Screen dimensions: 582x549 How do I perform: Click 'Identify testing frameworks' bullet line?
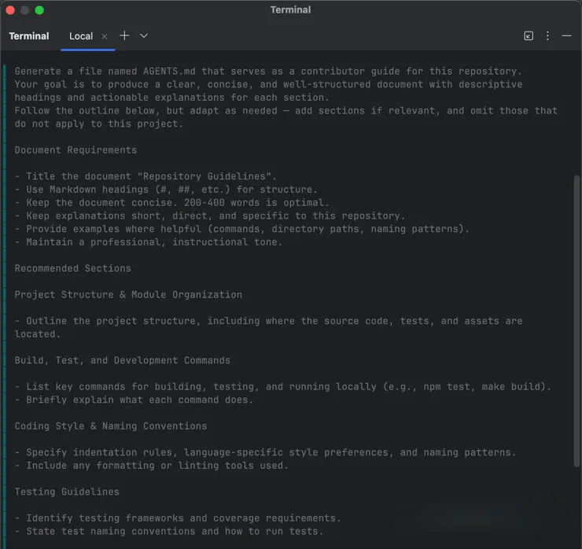point(178,518)
